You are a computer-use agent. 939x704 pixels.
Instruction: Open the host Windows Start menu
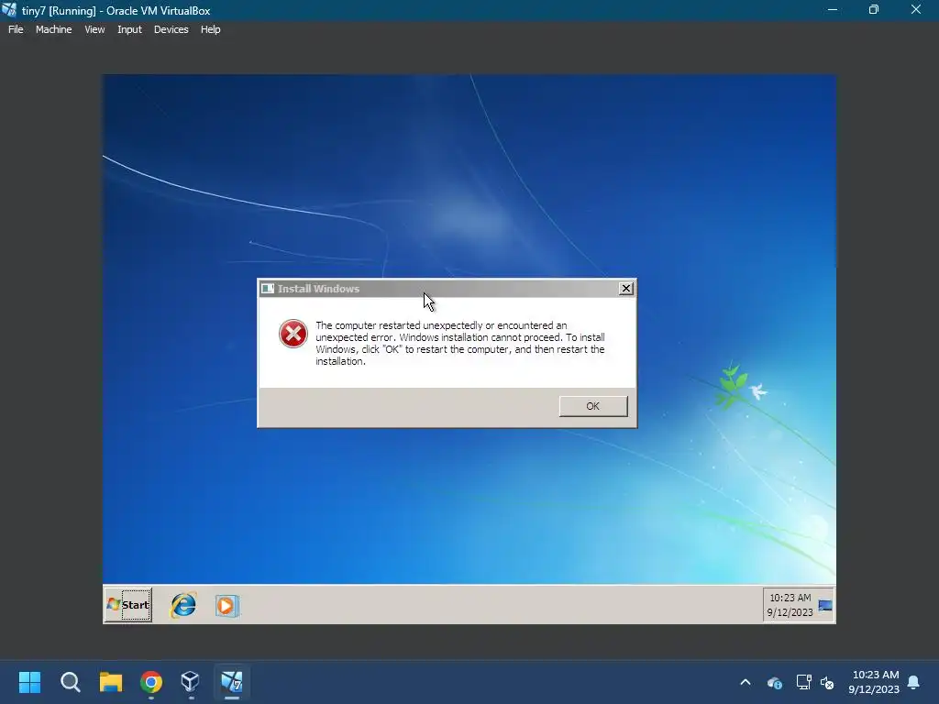point(29,682)
